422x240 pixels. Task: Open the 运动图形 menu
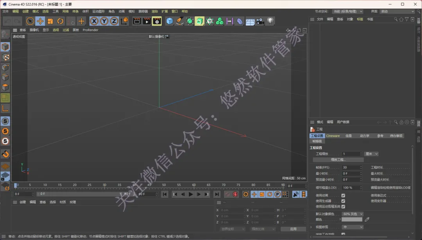(98, 11)
